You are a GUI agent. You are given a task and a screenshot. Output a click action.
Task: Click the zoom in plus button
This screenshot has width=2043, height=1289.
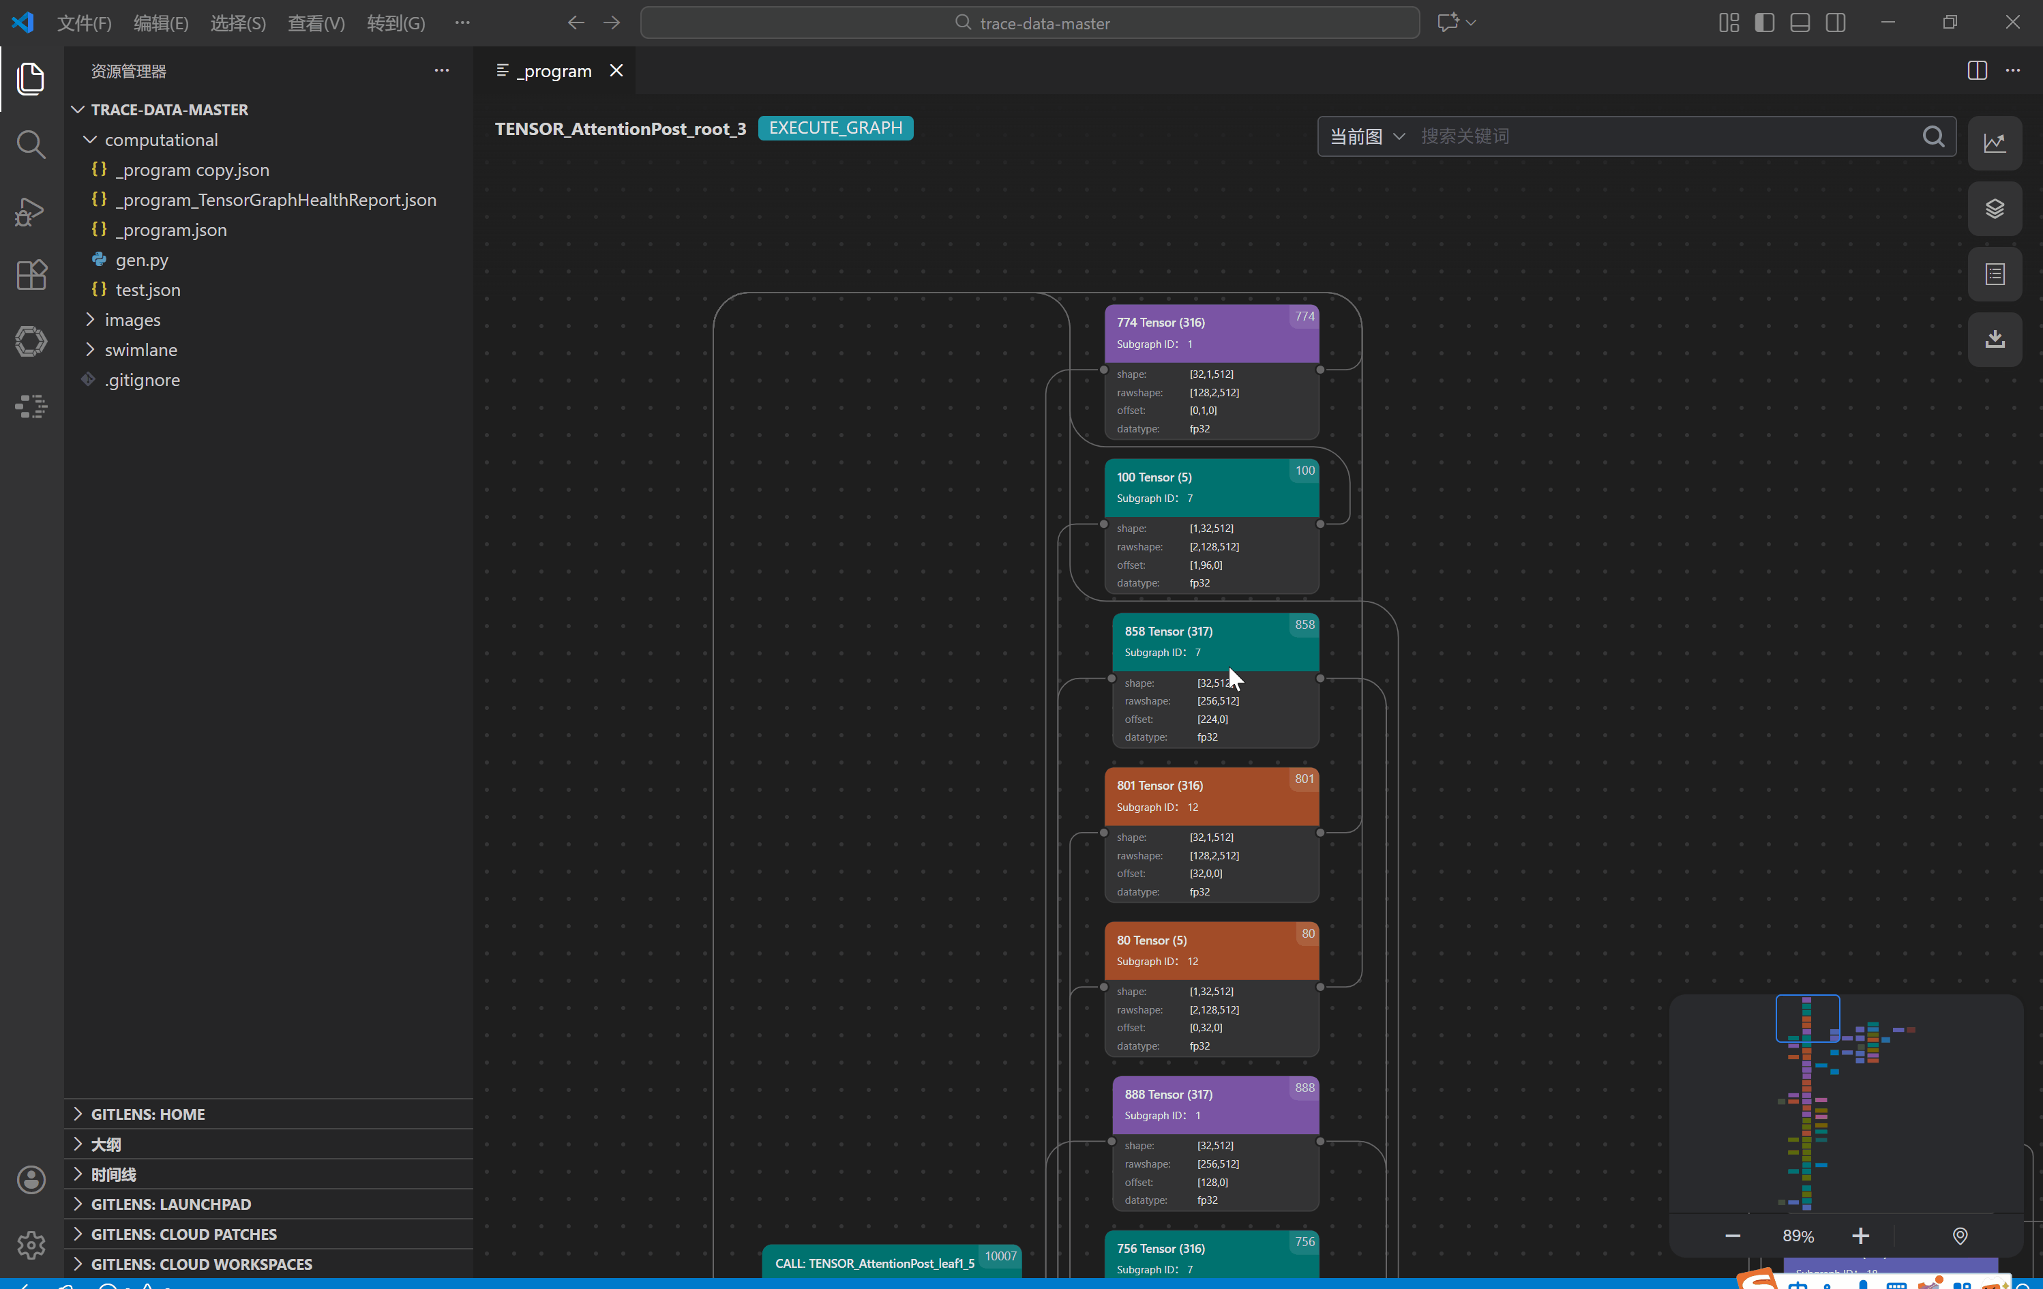(1860, 1236)
